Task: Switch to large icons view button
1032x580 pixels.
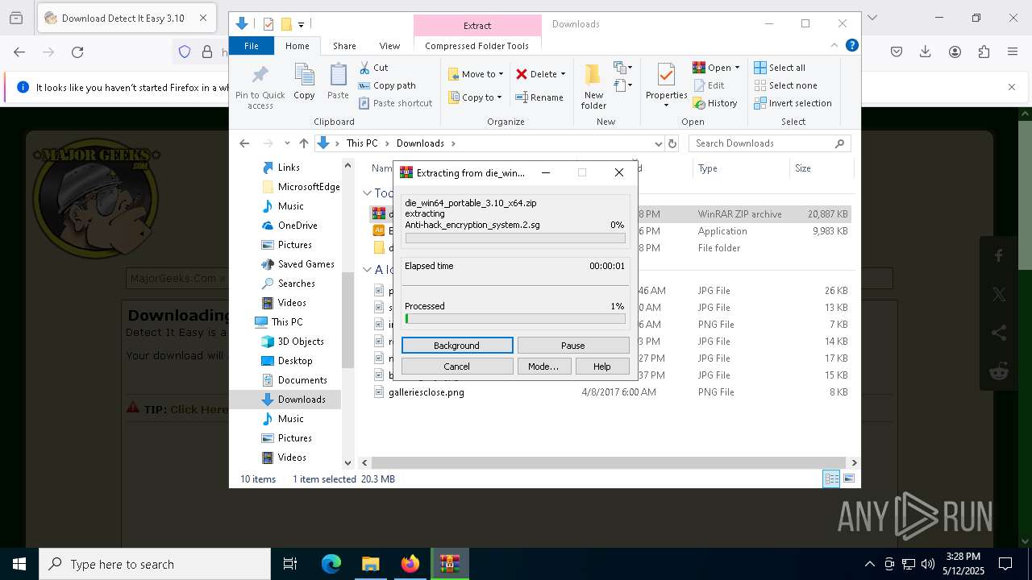Action: tap(849, 479)
